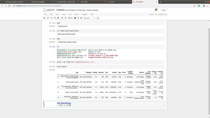
Task: Click google-play-store-apps.zip in ls output
Action: 69,52
